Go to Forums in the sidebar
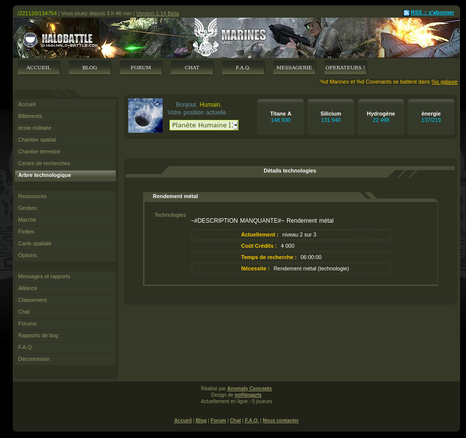 65,324
